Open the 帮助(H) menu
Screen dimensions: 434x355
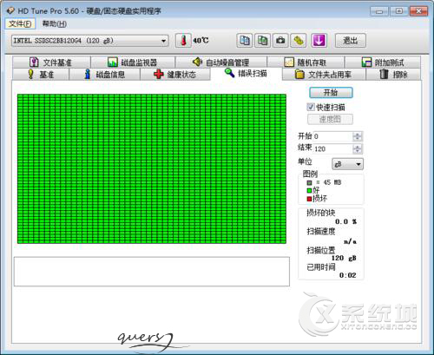(x=55, y=23)
